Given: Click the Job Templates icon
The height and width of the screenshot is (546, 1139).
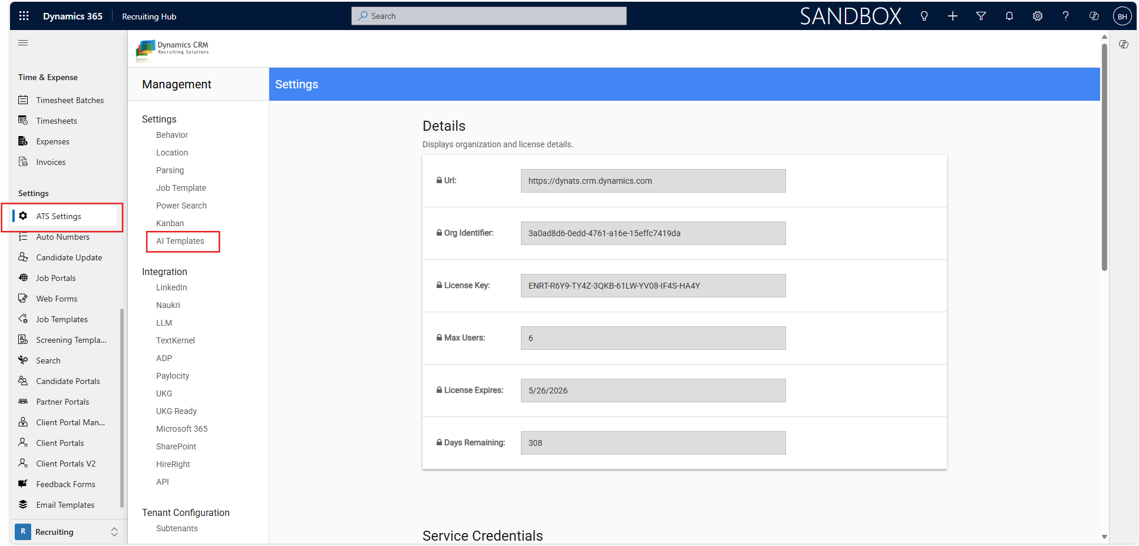Looking at the screenshot, I should point(23,319).
